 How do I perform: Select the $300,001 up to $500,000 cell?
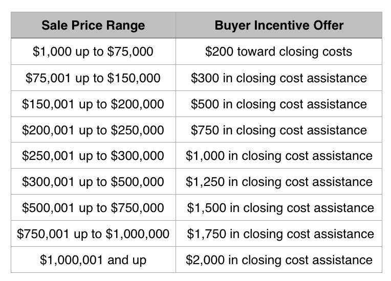(93, 181)
